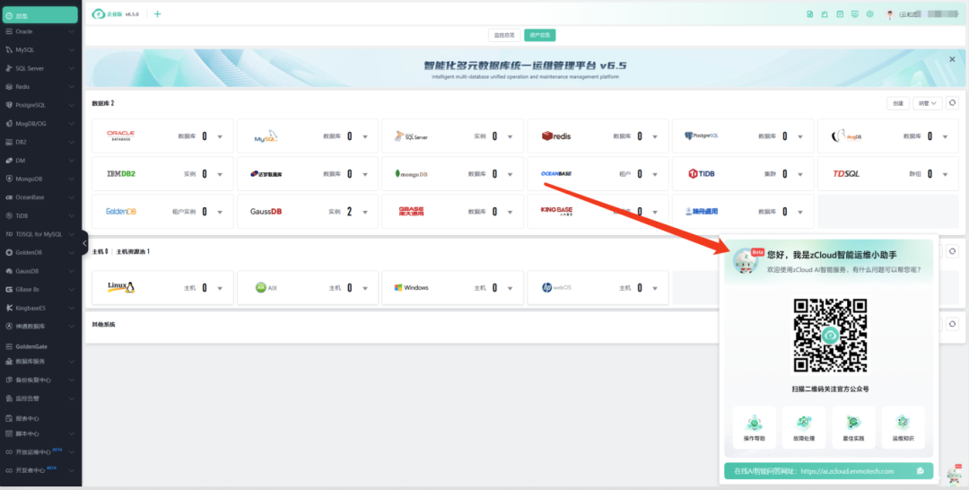Viewport: 969px width, 490px height.
Task: Click the GoldenDB sidebar icon
Action: (x=9, y=253)
